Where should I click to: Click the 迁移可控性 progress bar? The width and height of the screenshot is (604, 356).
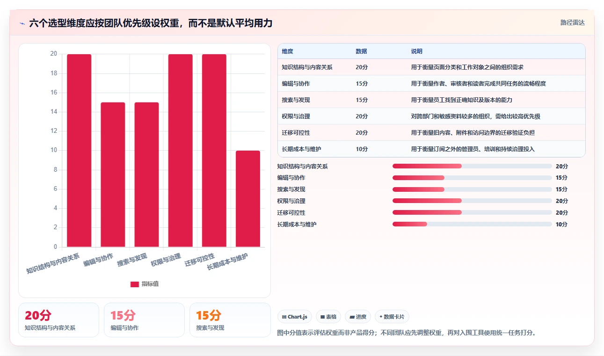point(472,212)
